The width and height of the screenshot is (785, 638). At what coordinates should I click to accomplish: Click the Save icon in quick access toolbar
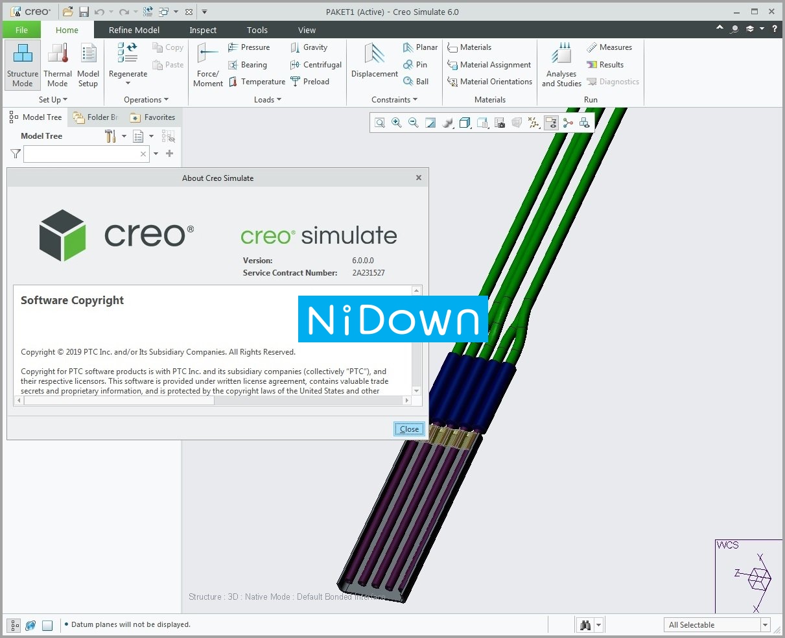84,12
